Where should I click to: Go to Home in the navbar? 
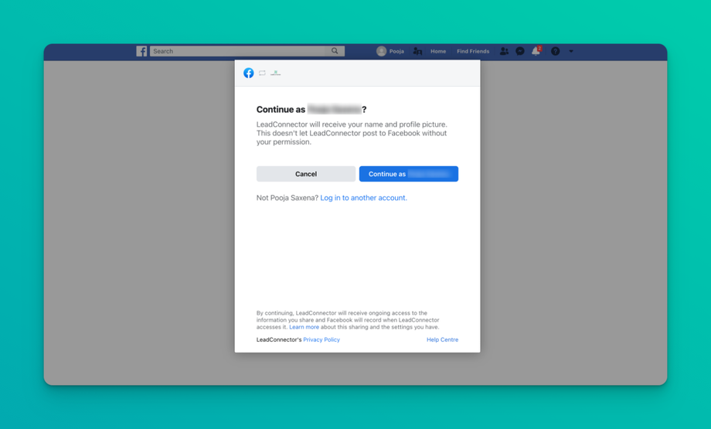coord(438,51)
